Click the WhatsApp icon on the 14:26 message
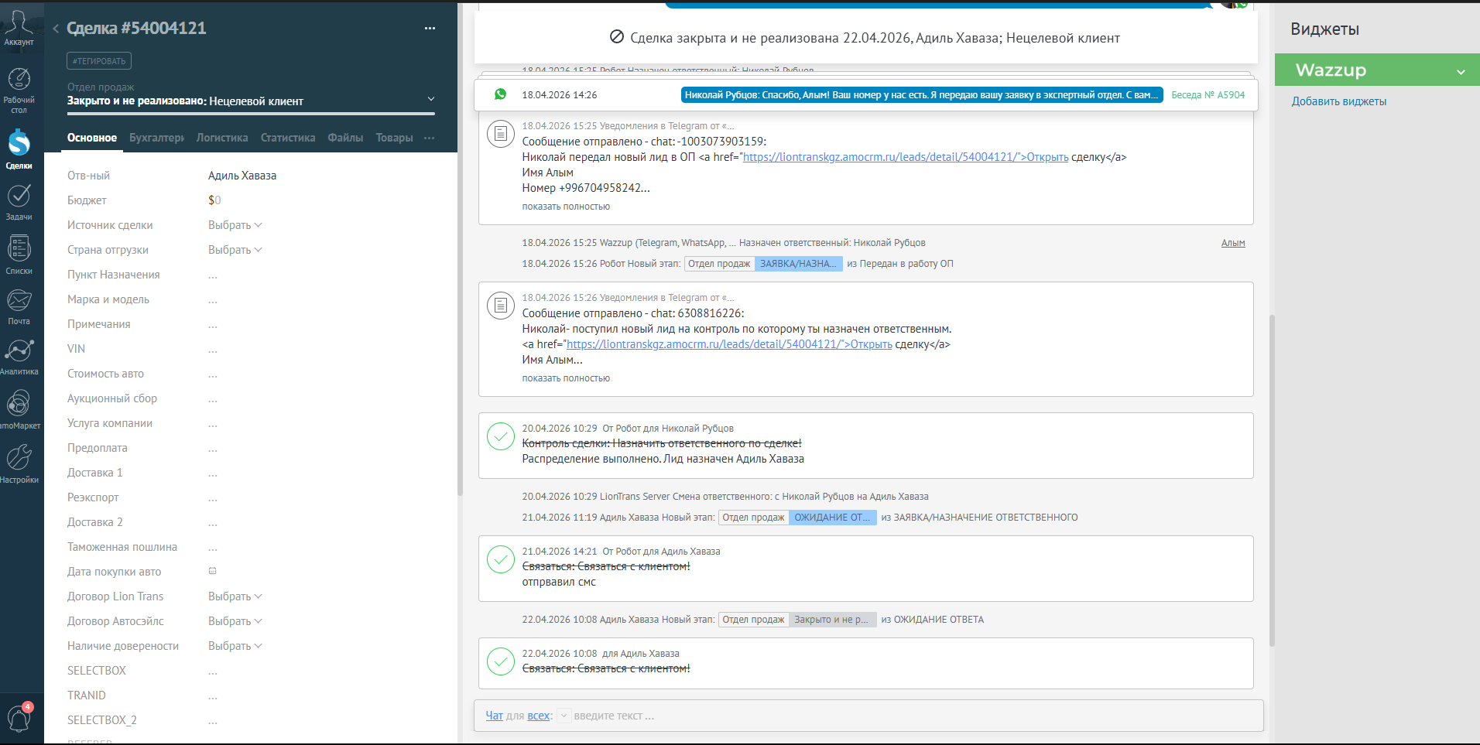Viewport: 1480px width, 745px height. (x=501, y=94)
